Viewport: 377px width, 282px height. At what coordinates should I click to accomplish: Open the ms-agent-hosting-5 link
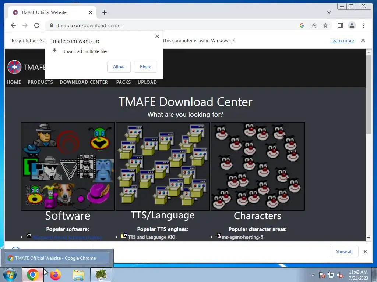tap(242, 237)
